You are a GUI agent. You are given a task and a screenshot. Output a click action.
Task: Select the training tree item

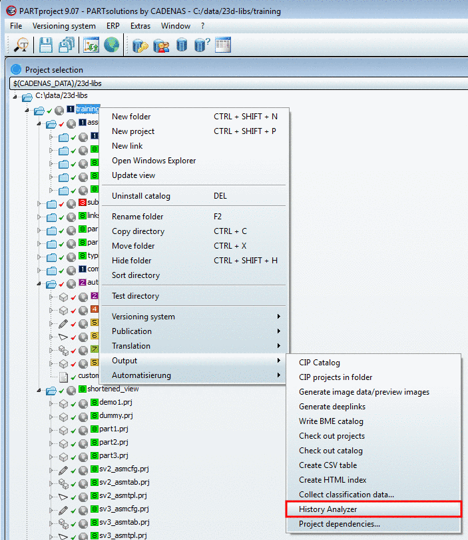click(x=88, y=109)
